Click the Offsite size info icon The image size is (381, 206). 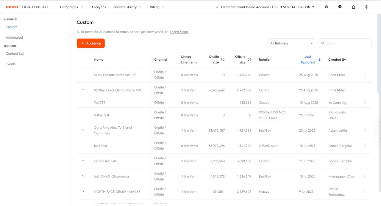[x=249, y=59]
